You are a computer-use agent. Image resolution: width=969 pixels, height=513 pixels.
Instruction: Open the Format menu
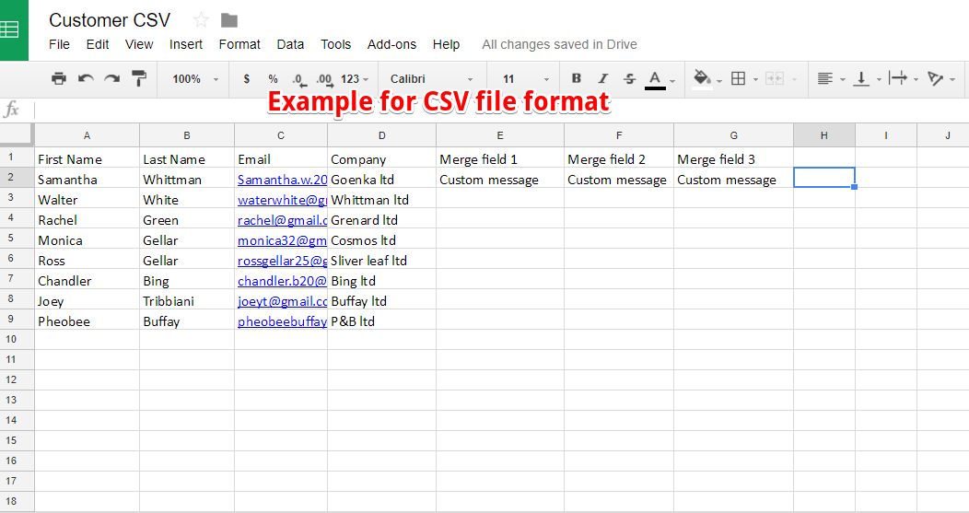239,44
